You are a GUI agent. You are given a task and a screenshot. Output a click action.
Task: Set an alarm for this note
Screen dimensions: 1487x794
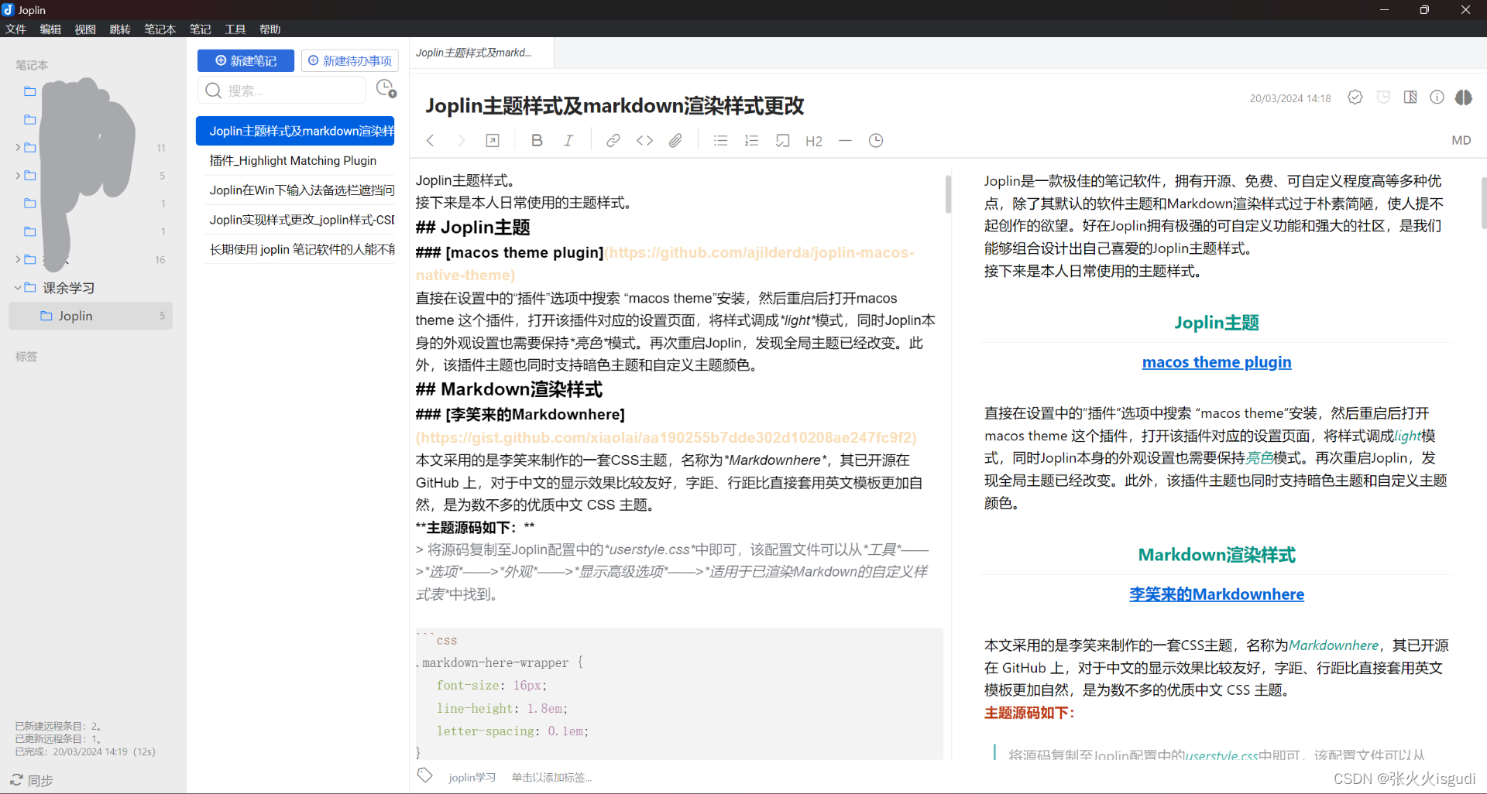tap(1384, 97)
